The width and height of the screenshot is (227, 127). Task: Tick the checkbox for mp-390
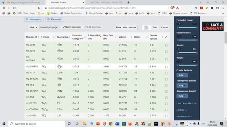pyautogui.click(x=166, y=97)
